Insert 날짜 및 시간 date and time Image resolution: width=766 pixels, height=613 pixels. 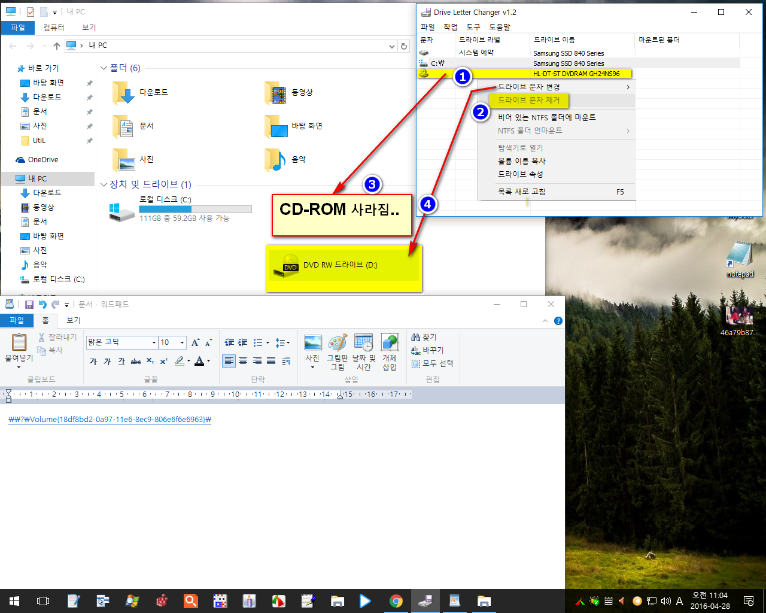363,342
